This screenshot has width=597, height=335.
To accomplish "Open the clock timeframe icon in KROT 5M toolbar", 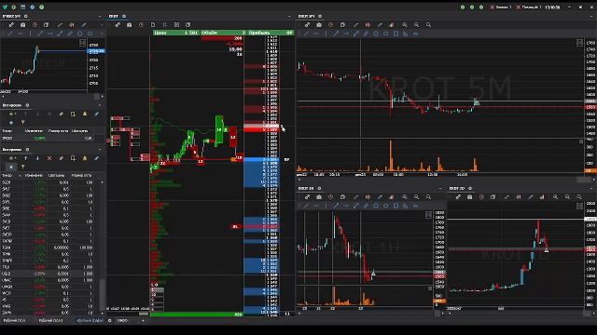I will [331, 25].
